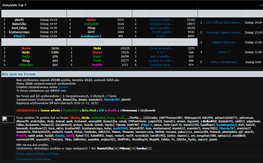Click the Najlepsi moderatorzy column header
Image resolution: width=263 pixels, height=163 pixels.
point(34,42)
